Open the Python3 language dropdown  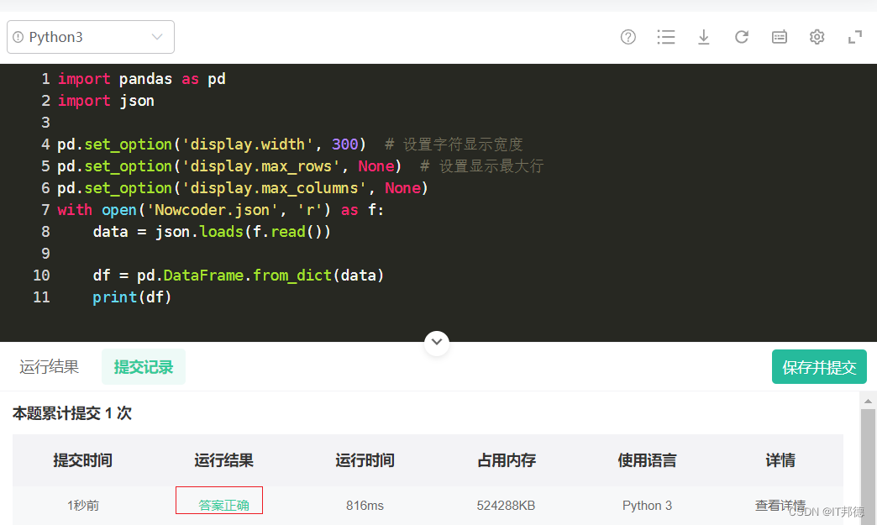tap(90, 37)
